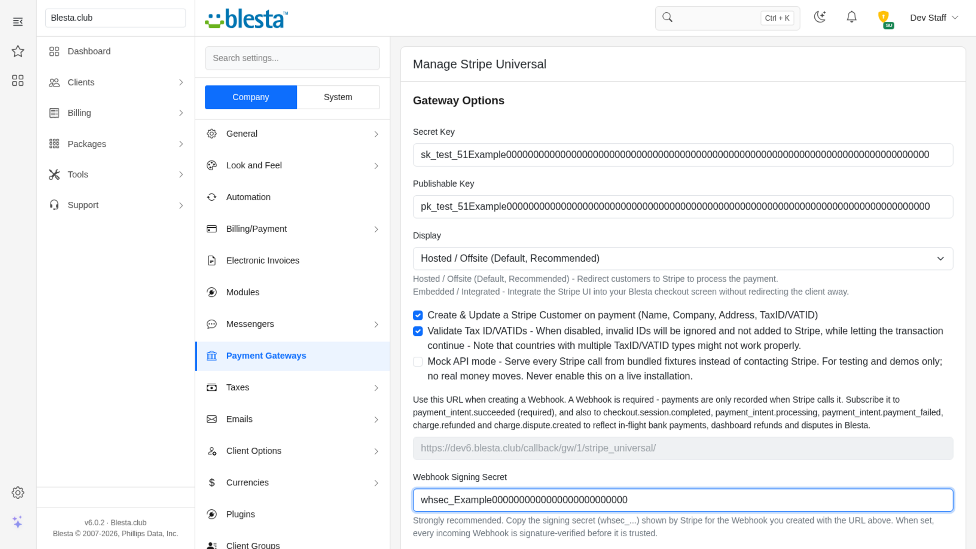This screenshot has width=976, height=549.
Task: Expand the Tools menu chevron
Action: [x=181, y=174]
